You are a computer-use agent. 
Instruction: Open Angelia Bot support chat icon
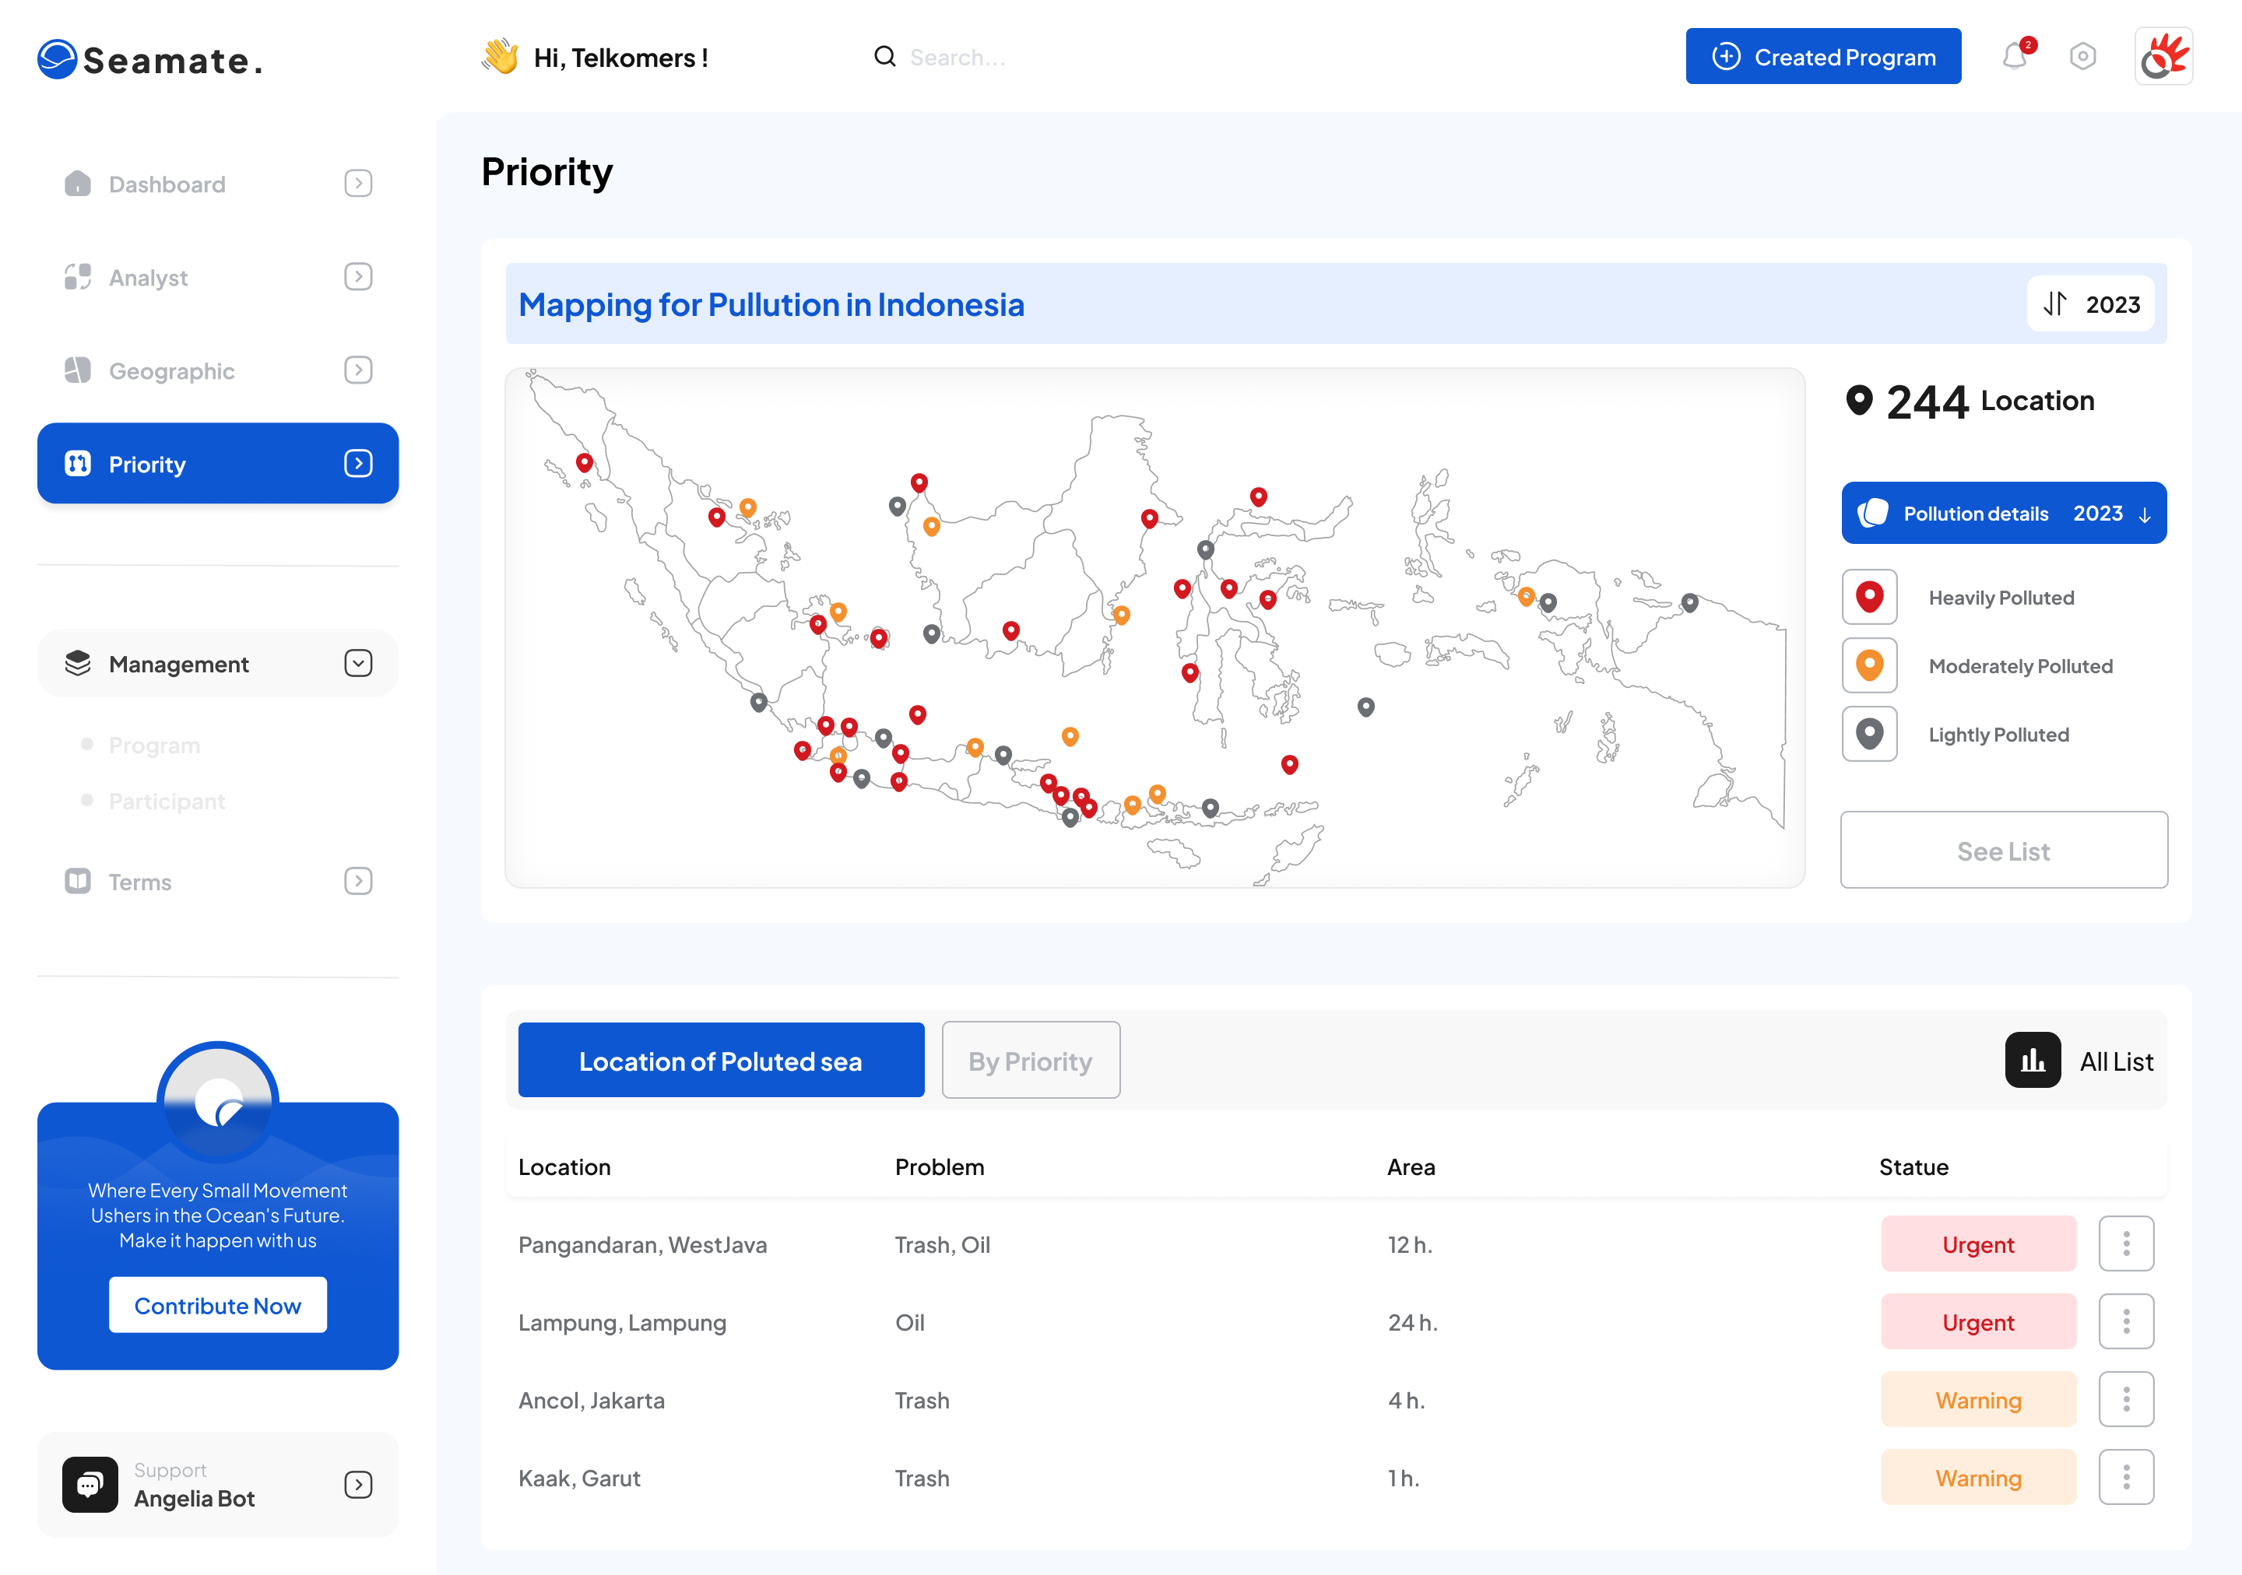(x=90, y=1483)
